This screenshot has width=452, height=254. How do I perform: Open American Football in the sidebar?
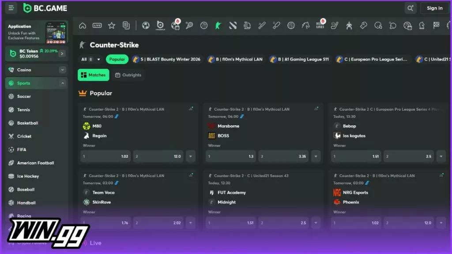click(36, 163)
